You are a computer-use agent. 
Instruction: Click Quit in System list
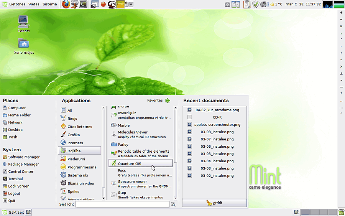9,201
